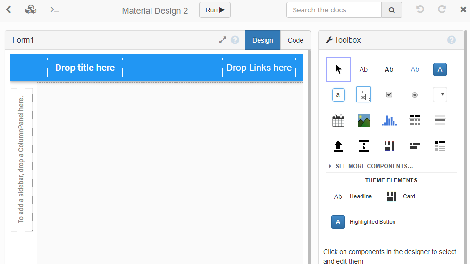Click the docs search magnifier button
This screenshot has width=470, height=264.
392,10
